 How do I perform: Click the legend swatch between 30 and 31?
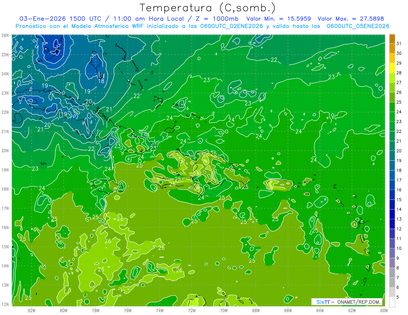click(392, 48)
